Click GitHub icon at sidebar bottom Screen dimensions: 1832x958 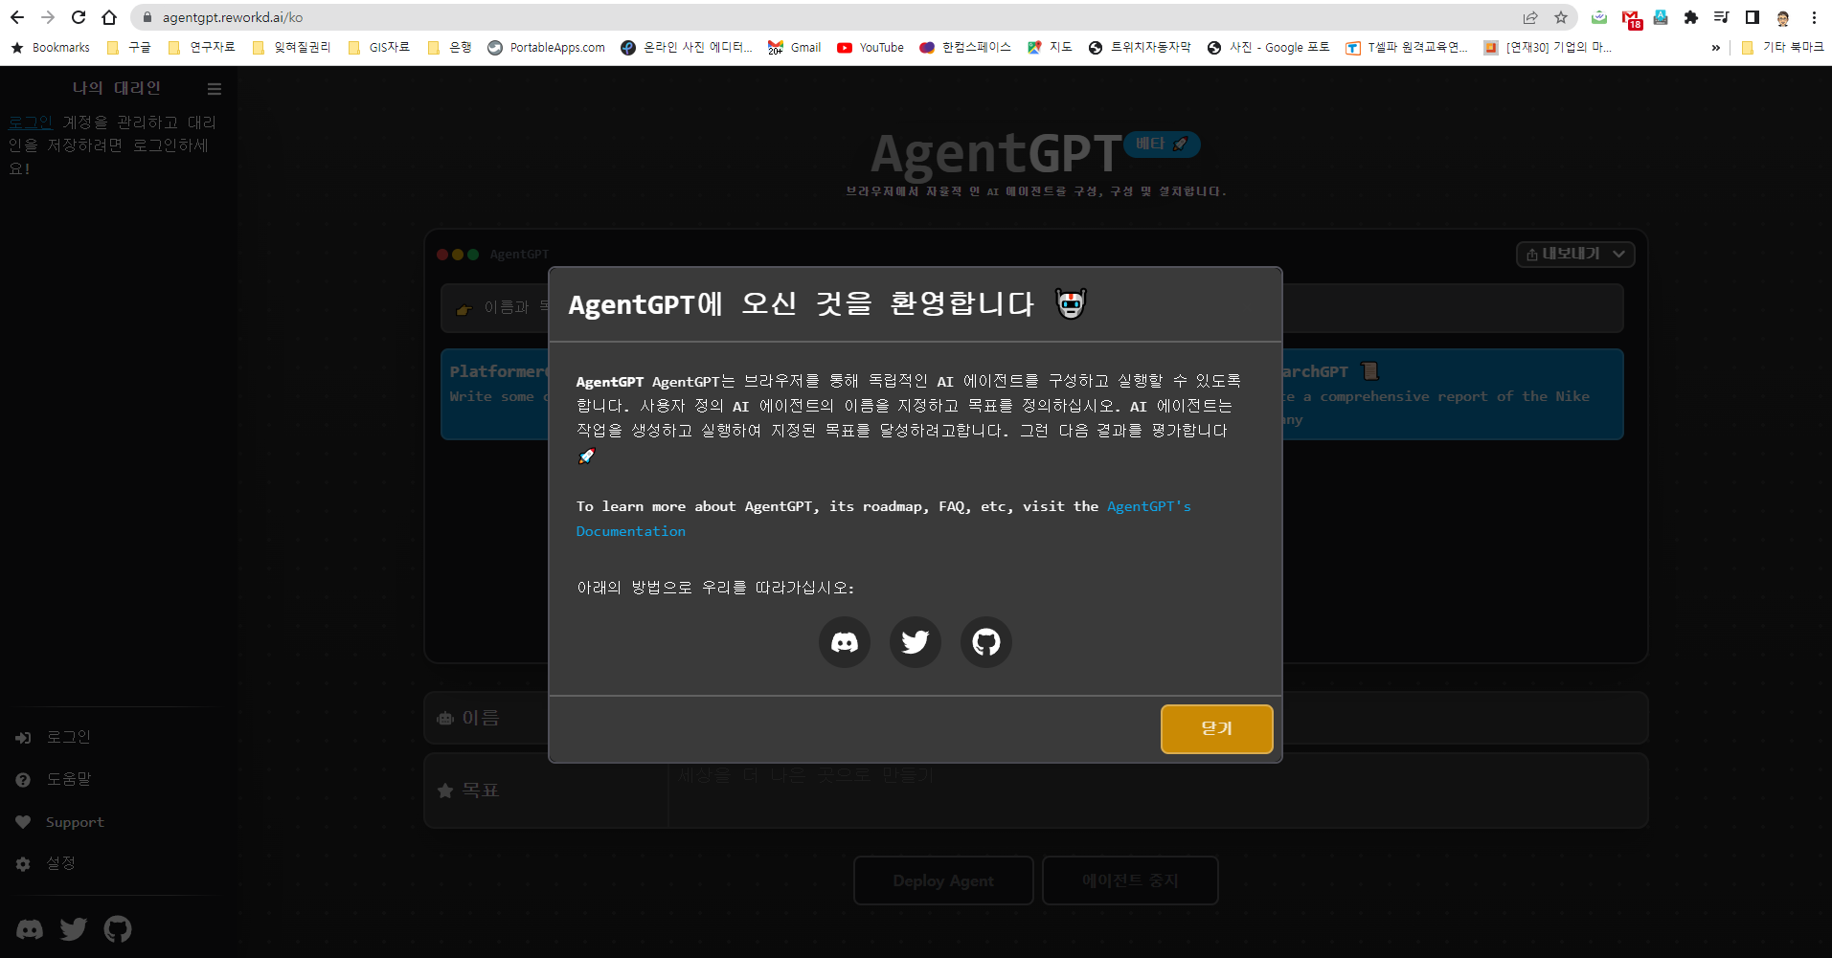(x=118, y=929)
